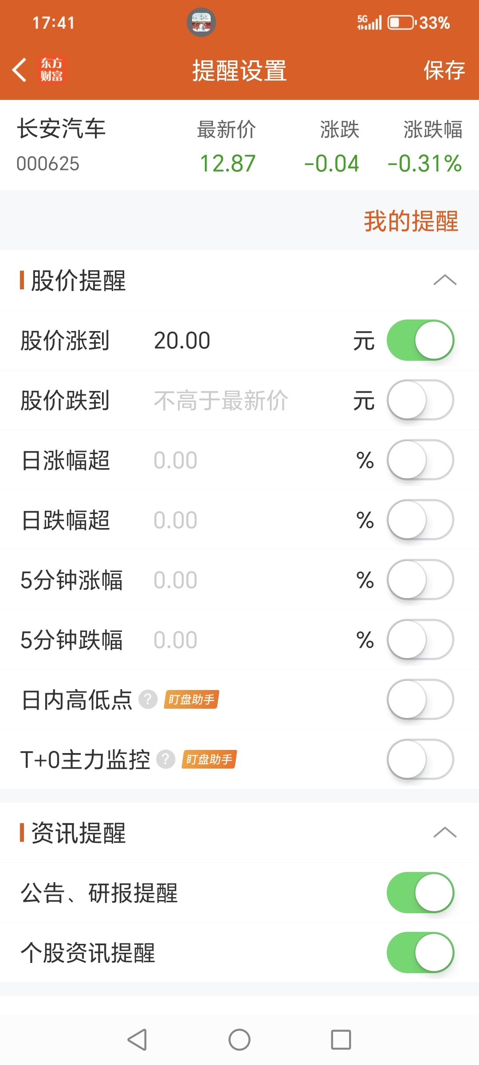Tap help icon beside 日内高低点
Image resolution: width=479 pixels, height=1065 pixels.
[148, 699]
